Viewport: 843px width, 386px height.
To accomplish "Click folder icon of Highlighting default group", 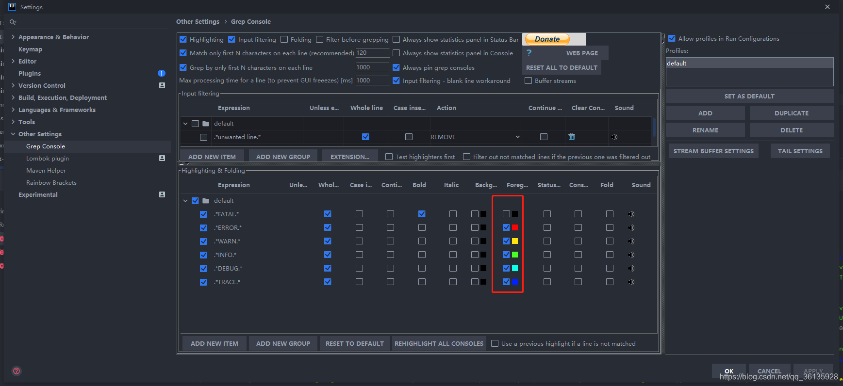I will click(x=206, y=201).
